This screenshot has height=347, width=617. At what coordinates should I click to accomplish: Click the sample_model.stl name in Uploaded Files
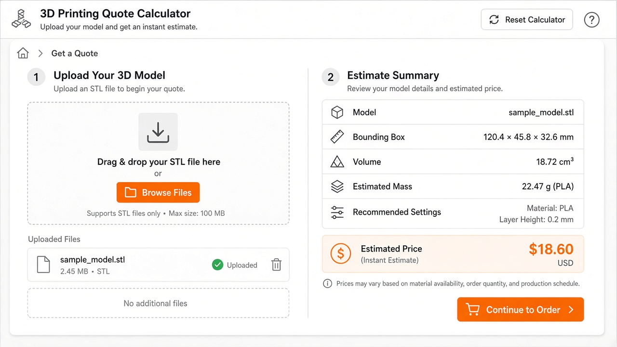coord(93,260)
